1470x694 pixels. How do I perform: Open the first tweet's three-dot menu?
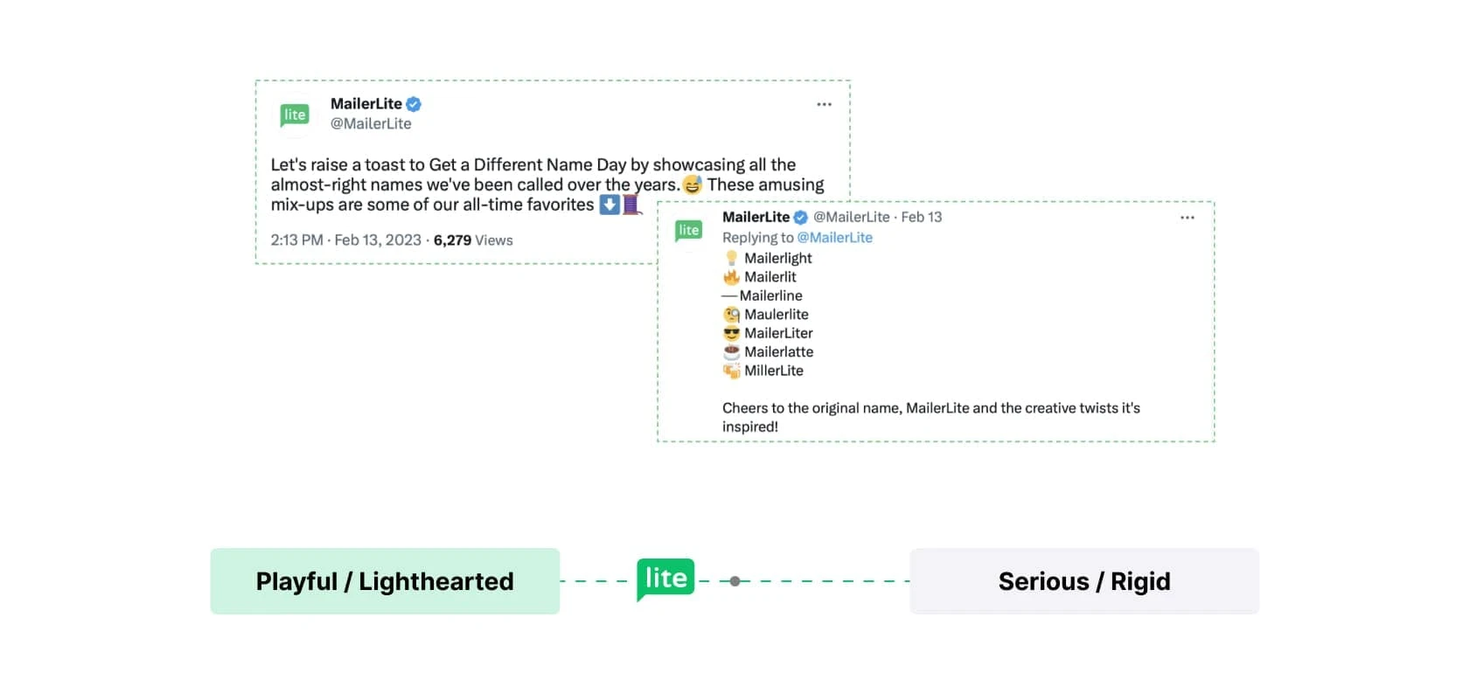[824, 104]
